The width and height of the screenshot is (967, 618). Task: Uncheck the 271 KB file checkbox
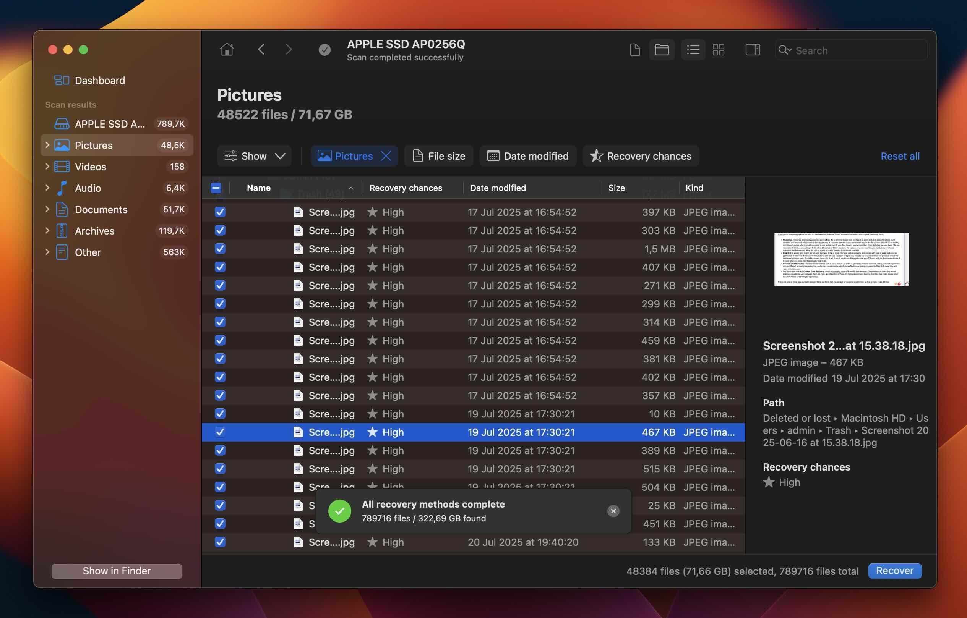point(220,285)
